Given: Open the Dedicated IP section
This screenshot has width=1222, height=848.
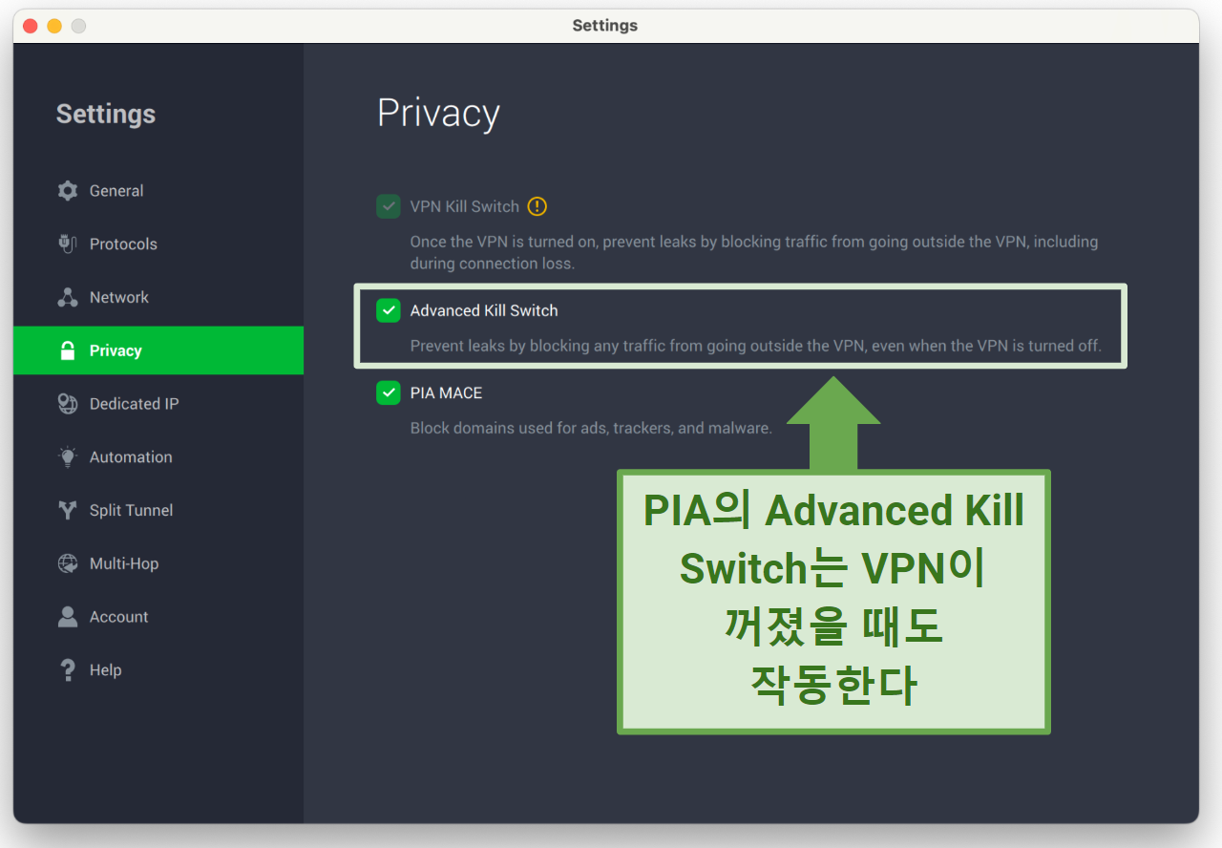Looking at the screenshot, I should tap(158, 404).
